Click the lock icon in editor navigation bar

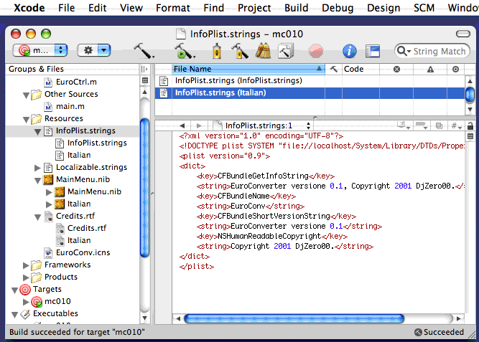pos(470,125)
